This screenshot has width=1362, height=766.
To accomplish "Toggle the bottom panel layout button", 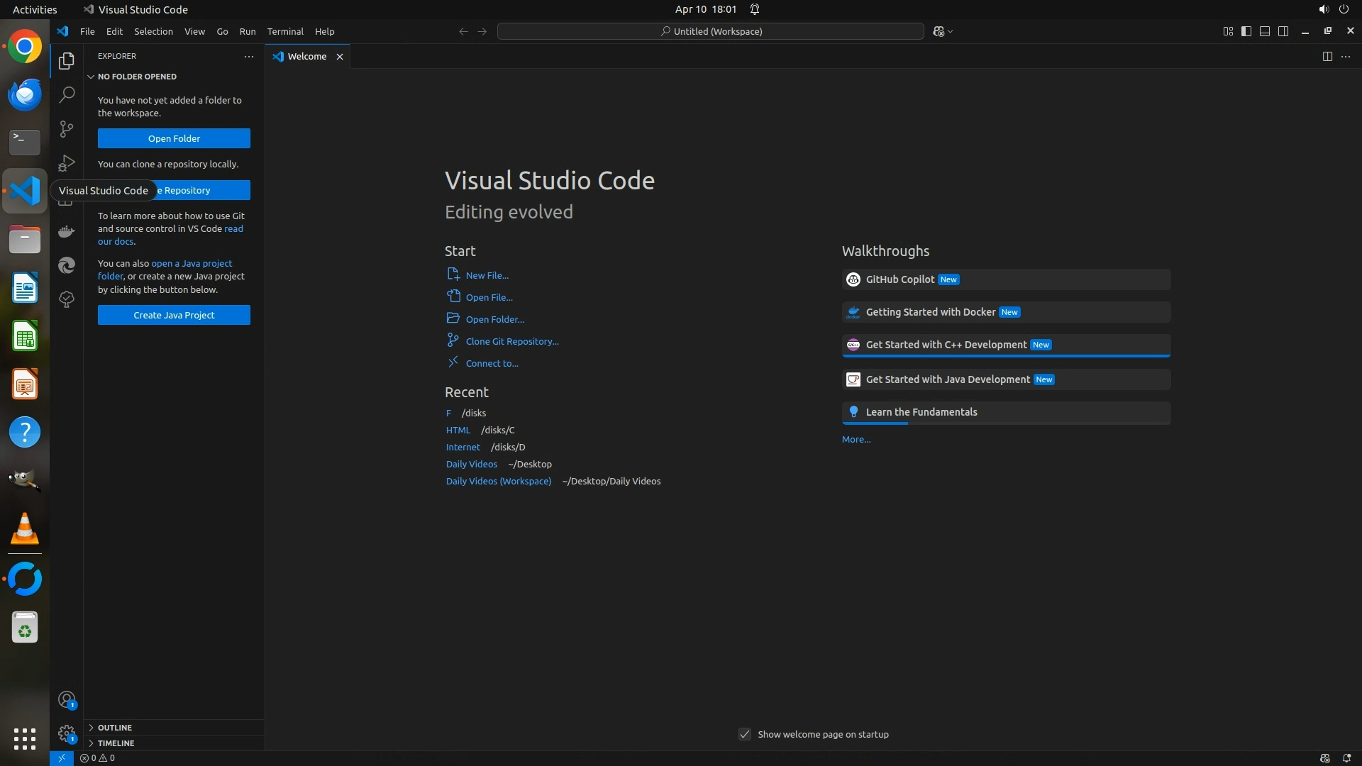I will 1265,31.
